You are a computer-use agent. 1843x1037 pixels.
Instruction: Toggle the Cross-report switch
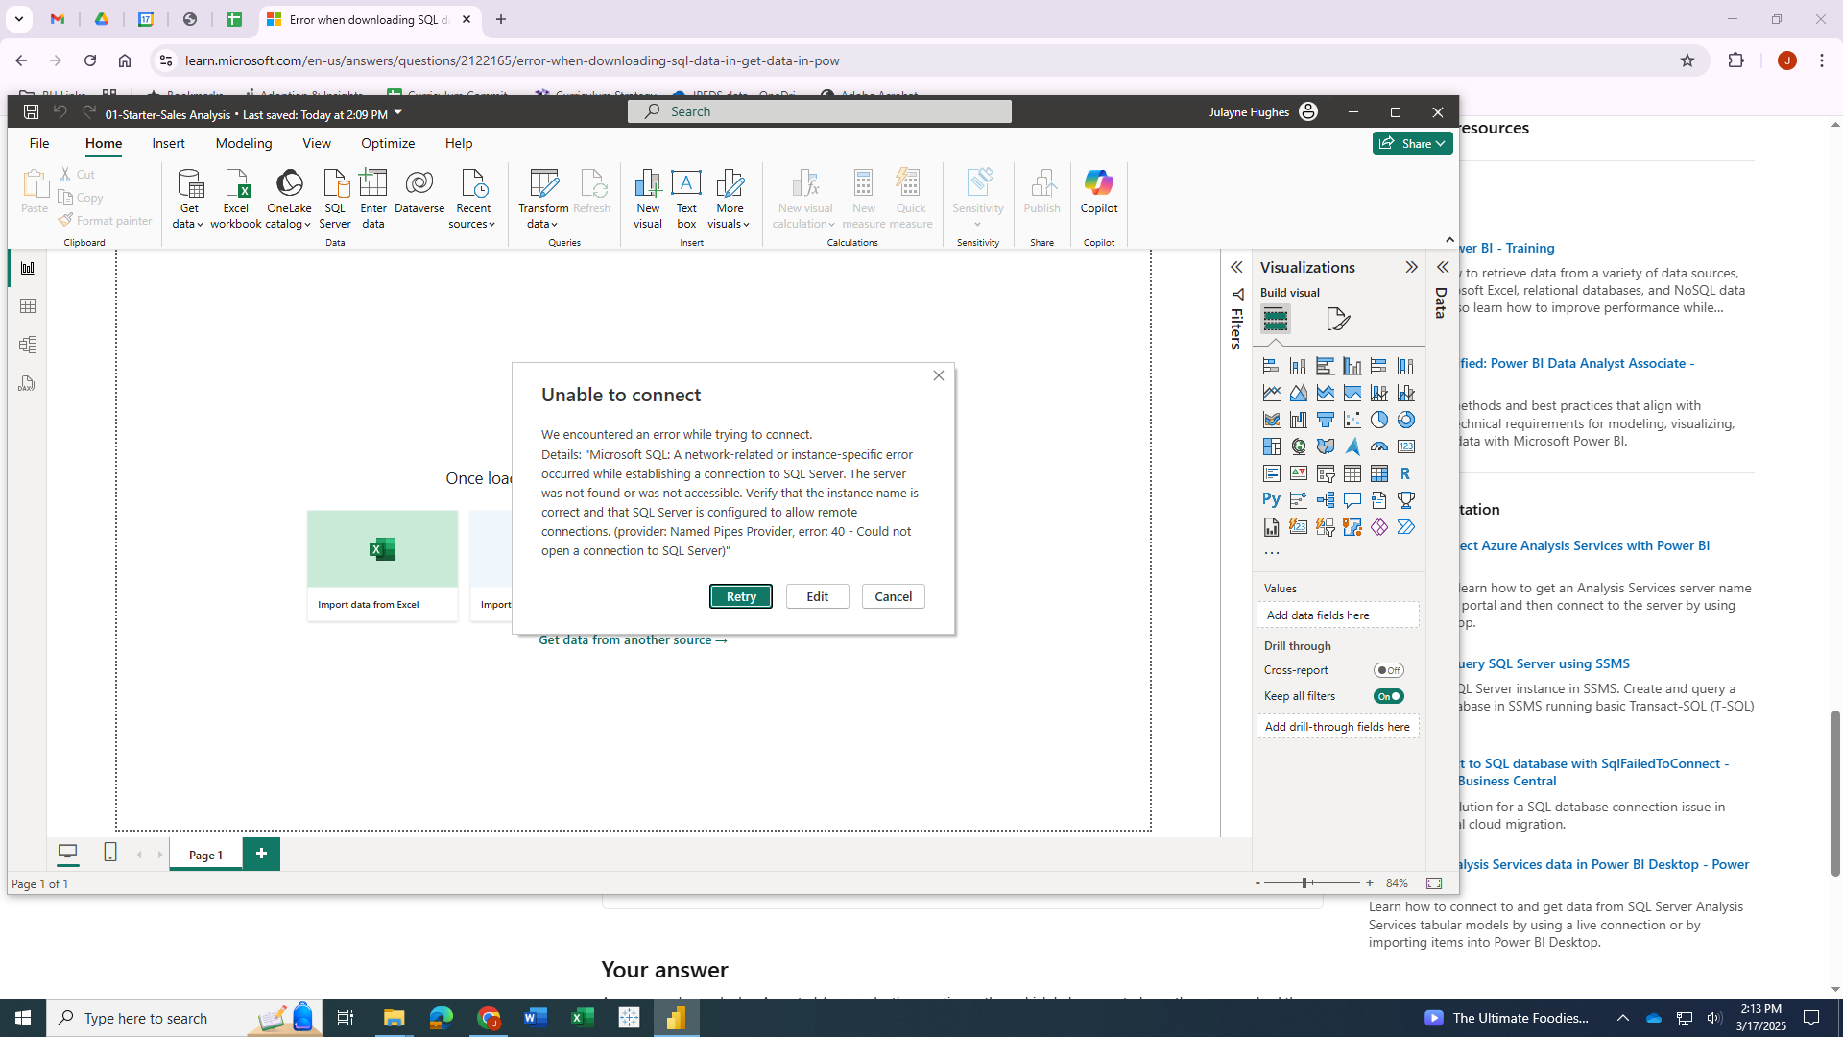(x=1388, y=670)
